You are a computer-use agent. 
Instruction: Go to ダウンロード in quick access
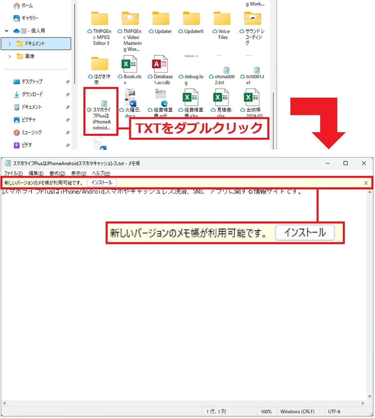[x=32, y=94]
